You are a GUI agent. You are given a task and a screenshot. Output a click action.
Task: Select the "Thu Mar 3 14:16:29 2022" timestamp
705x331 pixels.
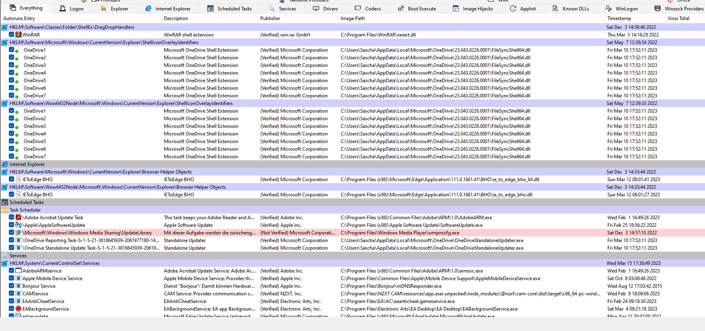(x=633, y=35)
